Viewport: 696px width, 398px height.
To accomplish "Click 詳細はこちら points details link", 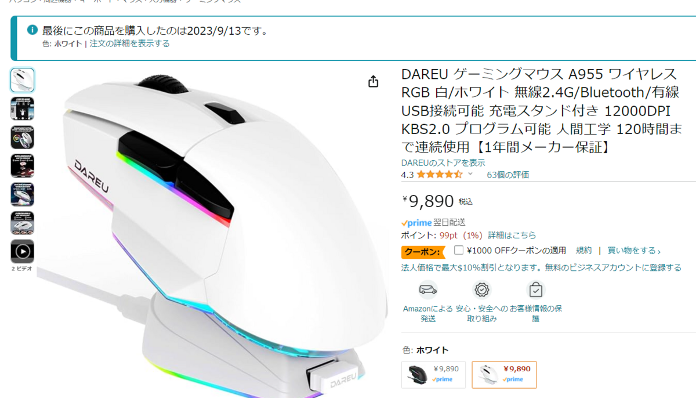I will pos(512,236).
